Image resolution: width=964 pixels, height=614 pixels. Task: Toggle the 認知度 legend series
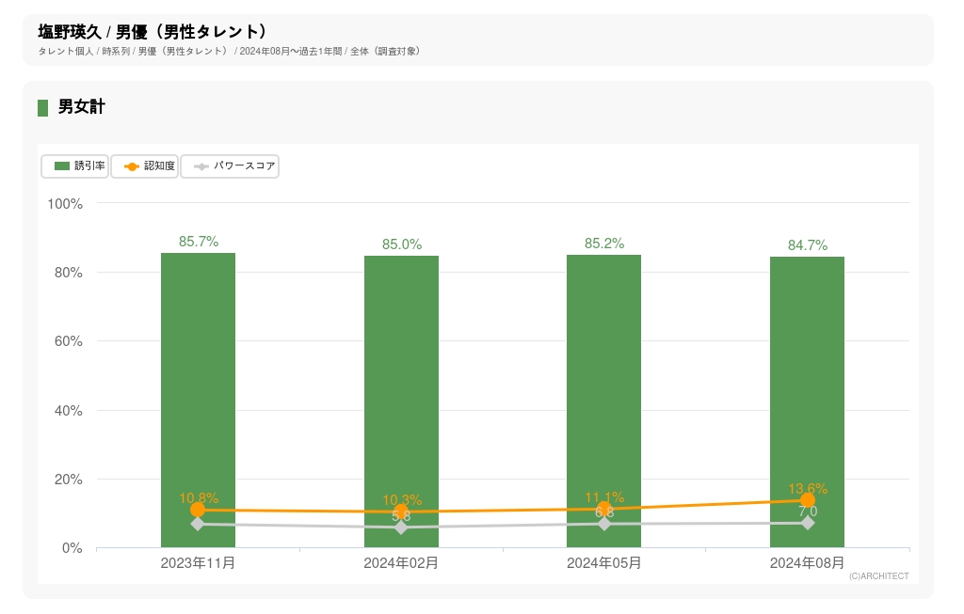[145, 166]
